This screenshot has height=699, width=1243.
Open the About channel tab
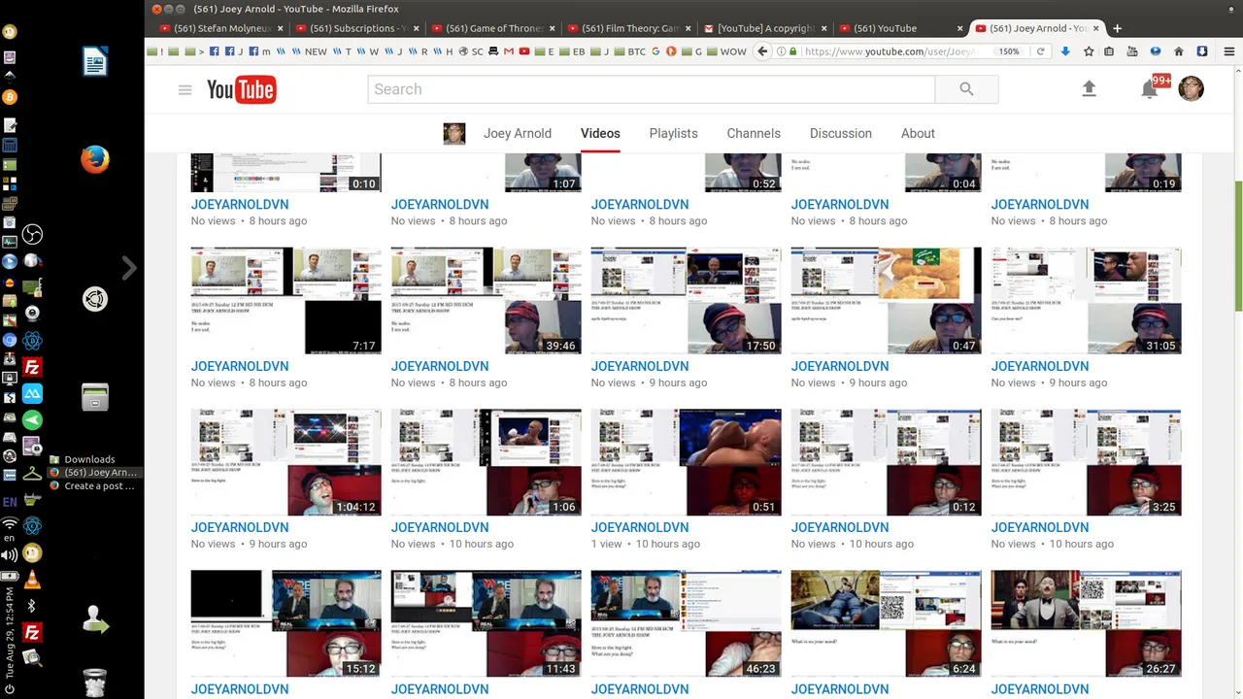[x=918, y=134]
